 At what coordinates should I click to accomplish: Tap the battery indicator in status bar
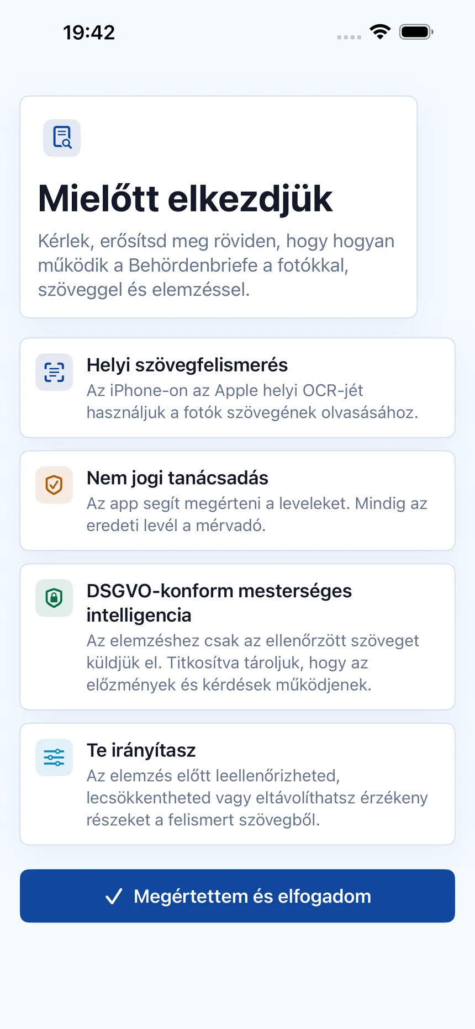[x=416, y=32]
